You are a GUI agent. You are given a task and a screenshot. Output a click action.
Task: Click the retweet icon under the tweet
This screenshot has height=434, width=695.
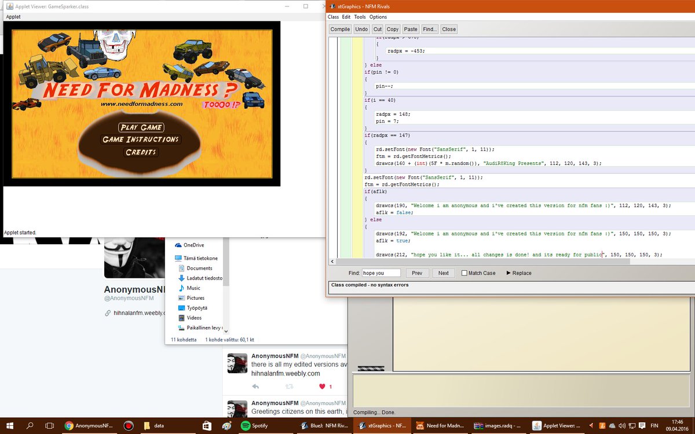point(289,387)
